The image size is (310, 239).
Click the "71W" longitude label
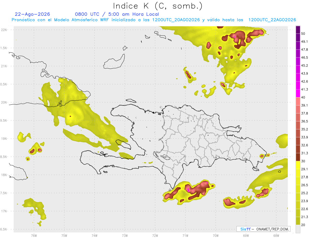click(185, 236)
